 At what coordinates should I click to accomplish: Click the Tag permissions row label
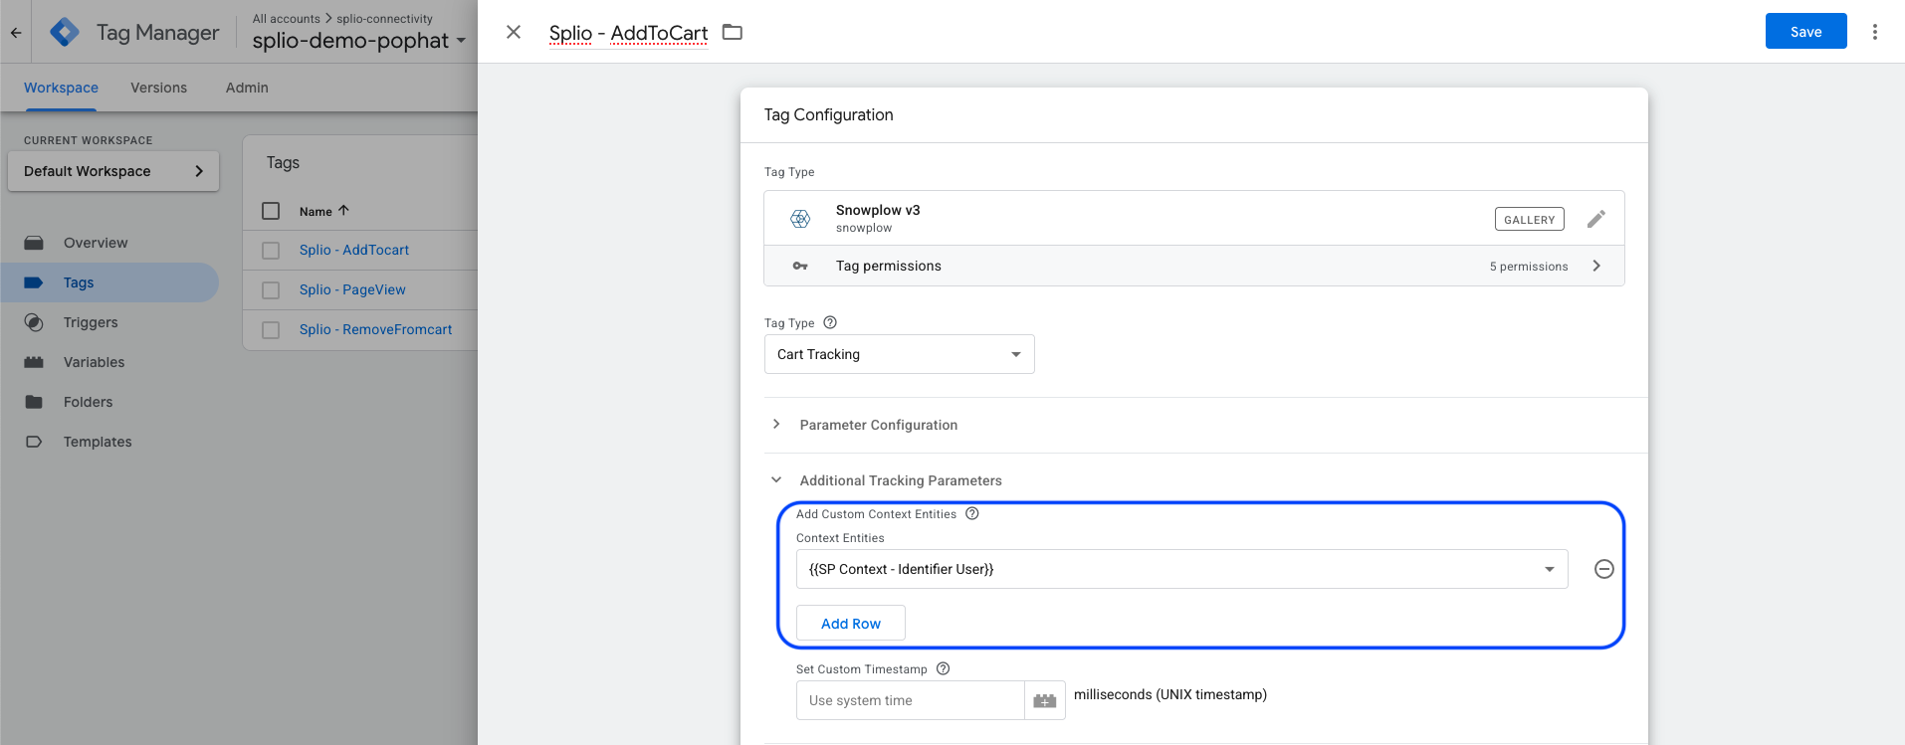click(889, 266)
